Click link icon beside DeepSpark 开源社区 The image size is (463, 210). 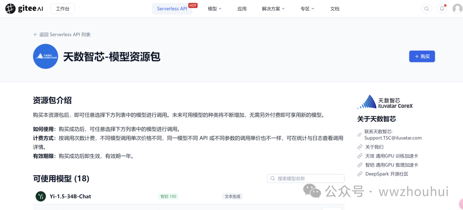tap(360, 174)
